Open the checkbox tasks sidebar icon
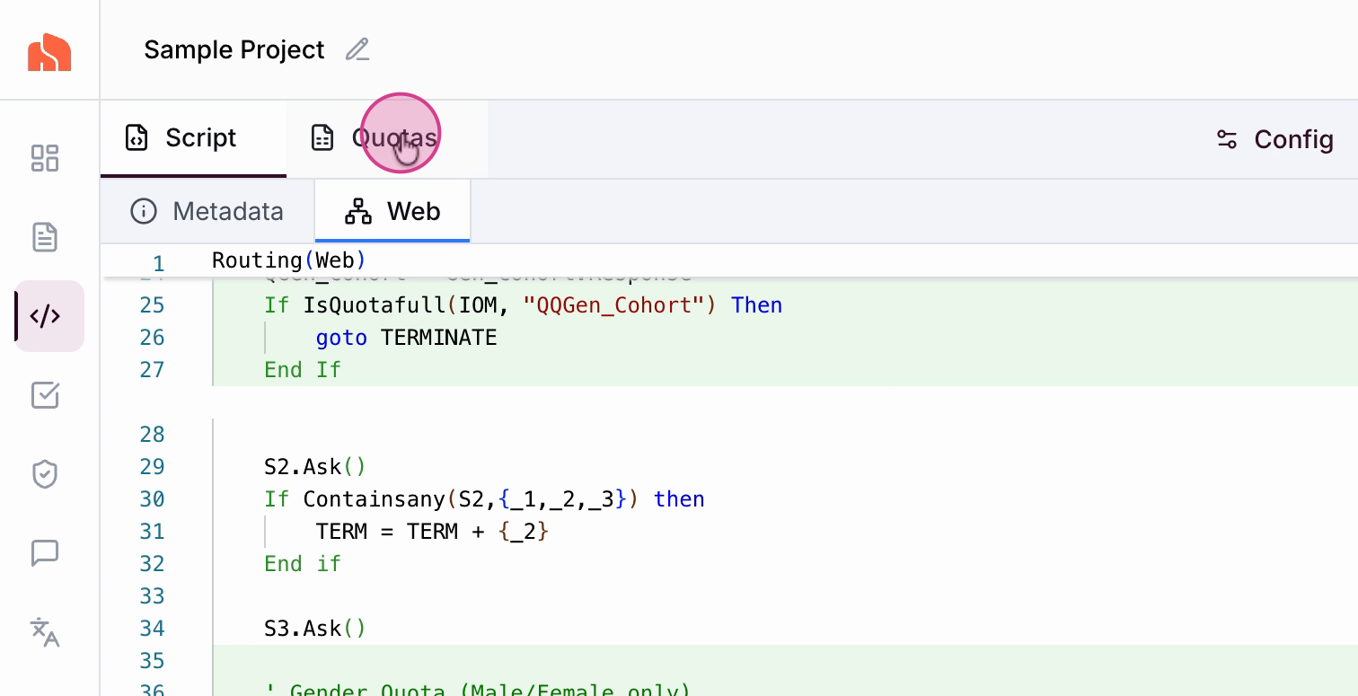 click(45, 395)
